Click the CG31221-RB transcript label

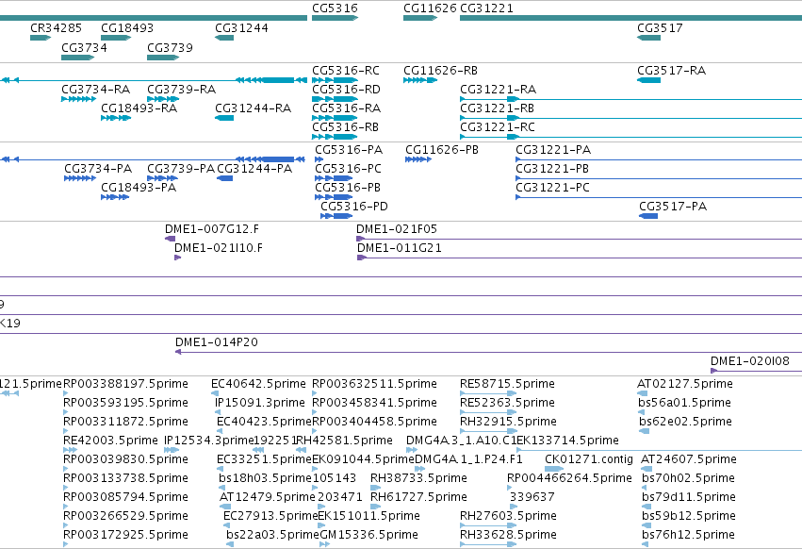pyautogui.click(x=498, y=108)
